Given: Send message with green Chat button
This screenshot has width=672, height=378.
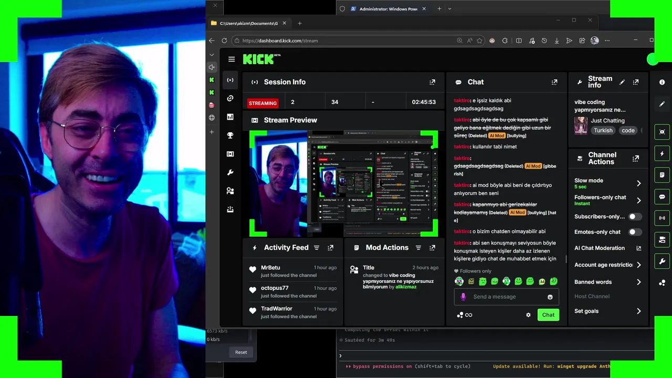Looking at the screenshot, I should click(x=548, y=315).
